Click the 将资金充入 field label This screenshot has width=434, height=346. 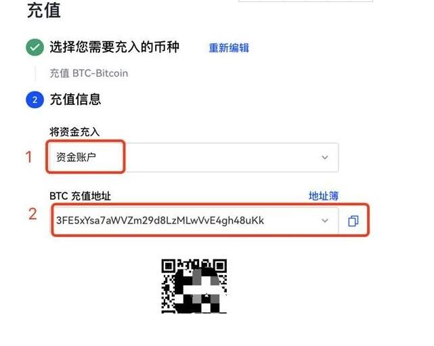[74, 132]
